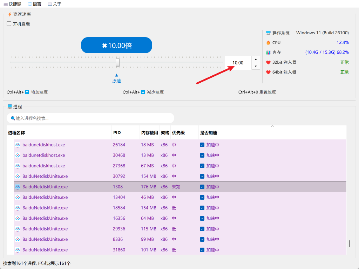Click the operating system monitor icon
This screenshot has width=359, height=269.
pyautogui.click(x=268, y=33)
